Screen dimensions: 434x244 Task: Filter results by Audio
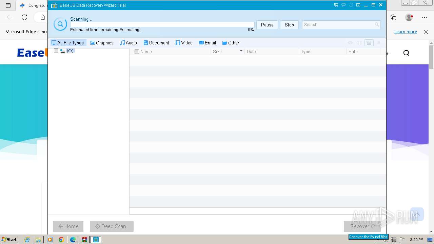pyautogui.click(x=129, y=43)
